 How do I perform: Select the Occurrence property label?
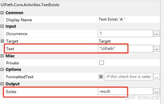[17, 34]
